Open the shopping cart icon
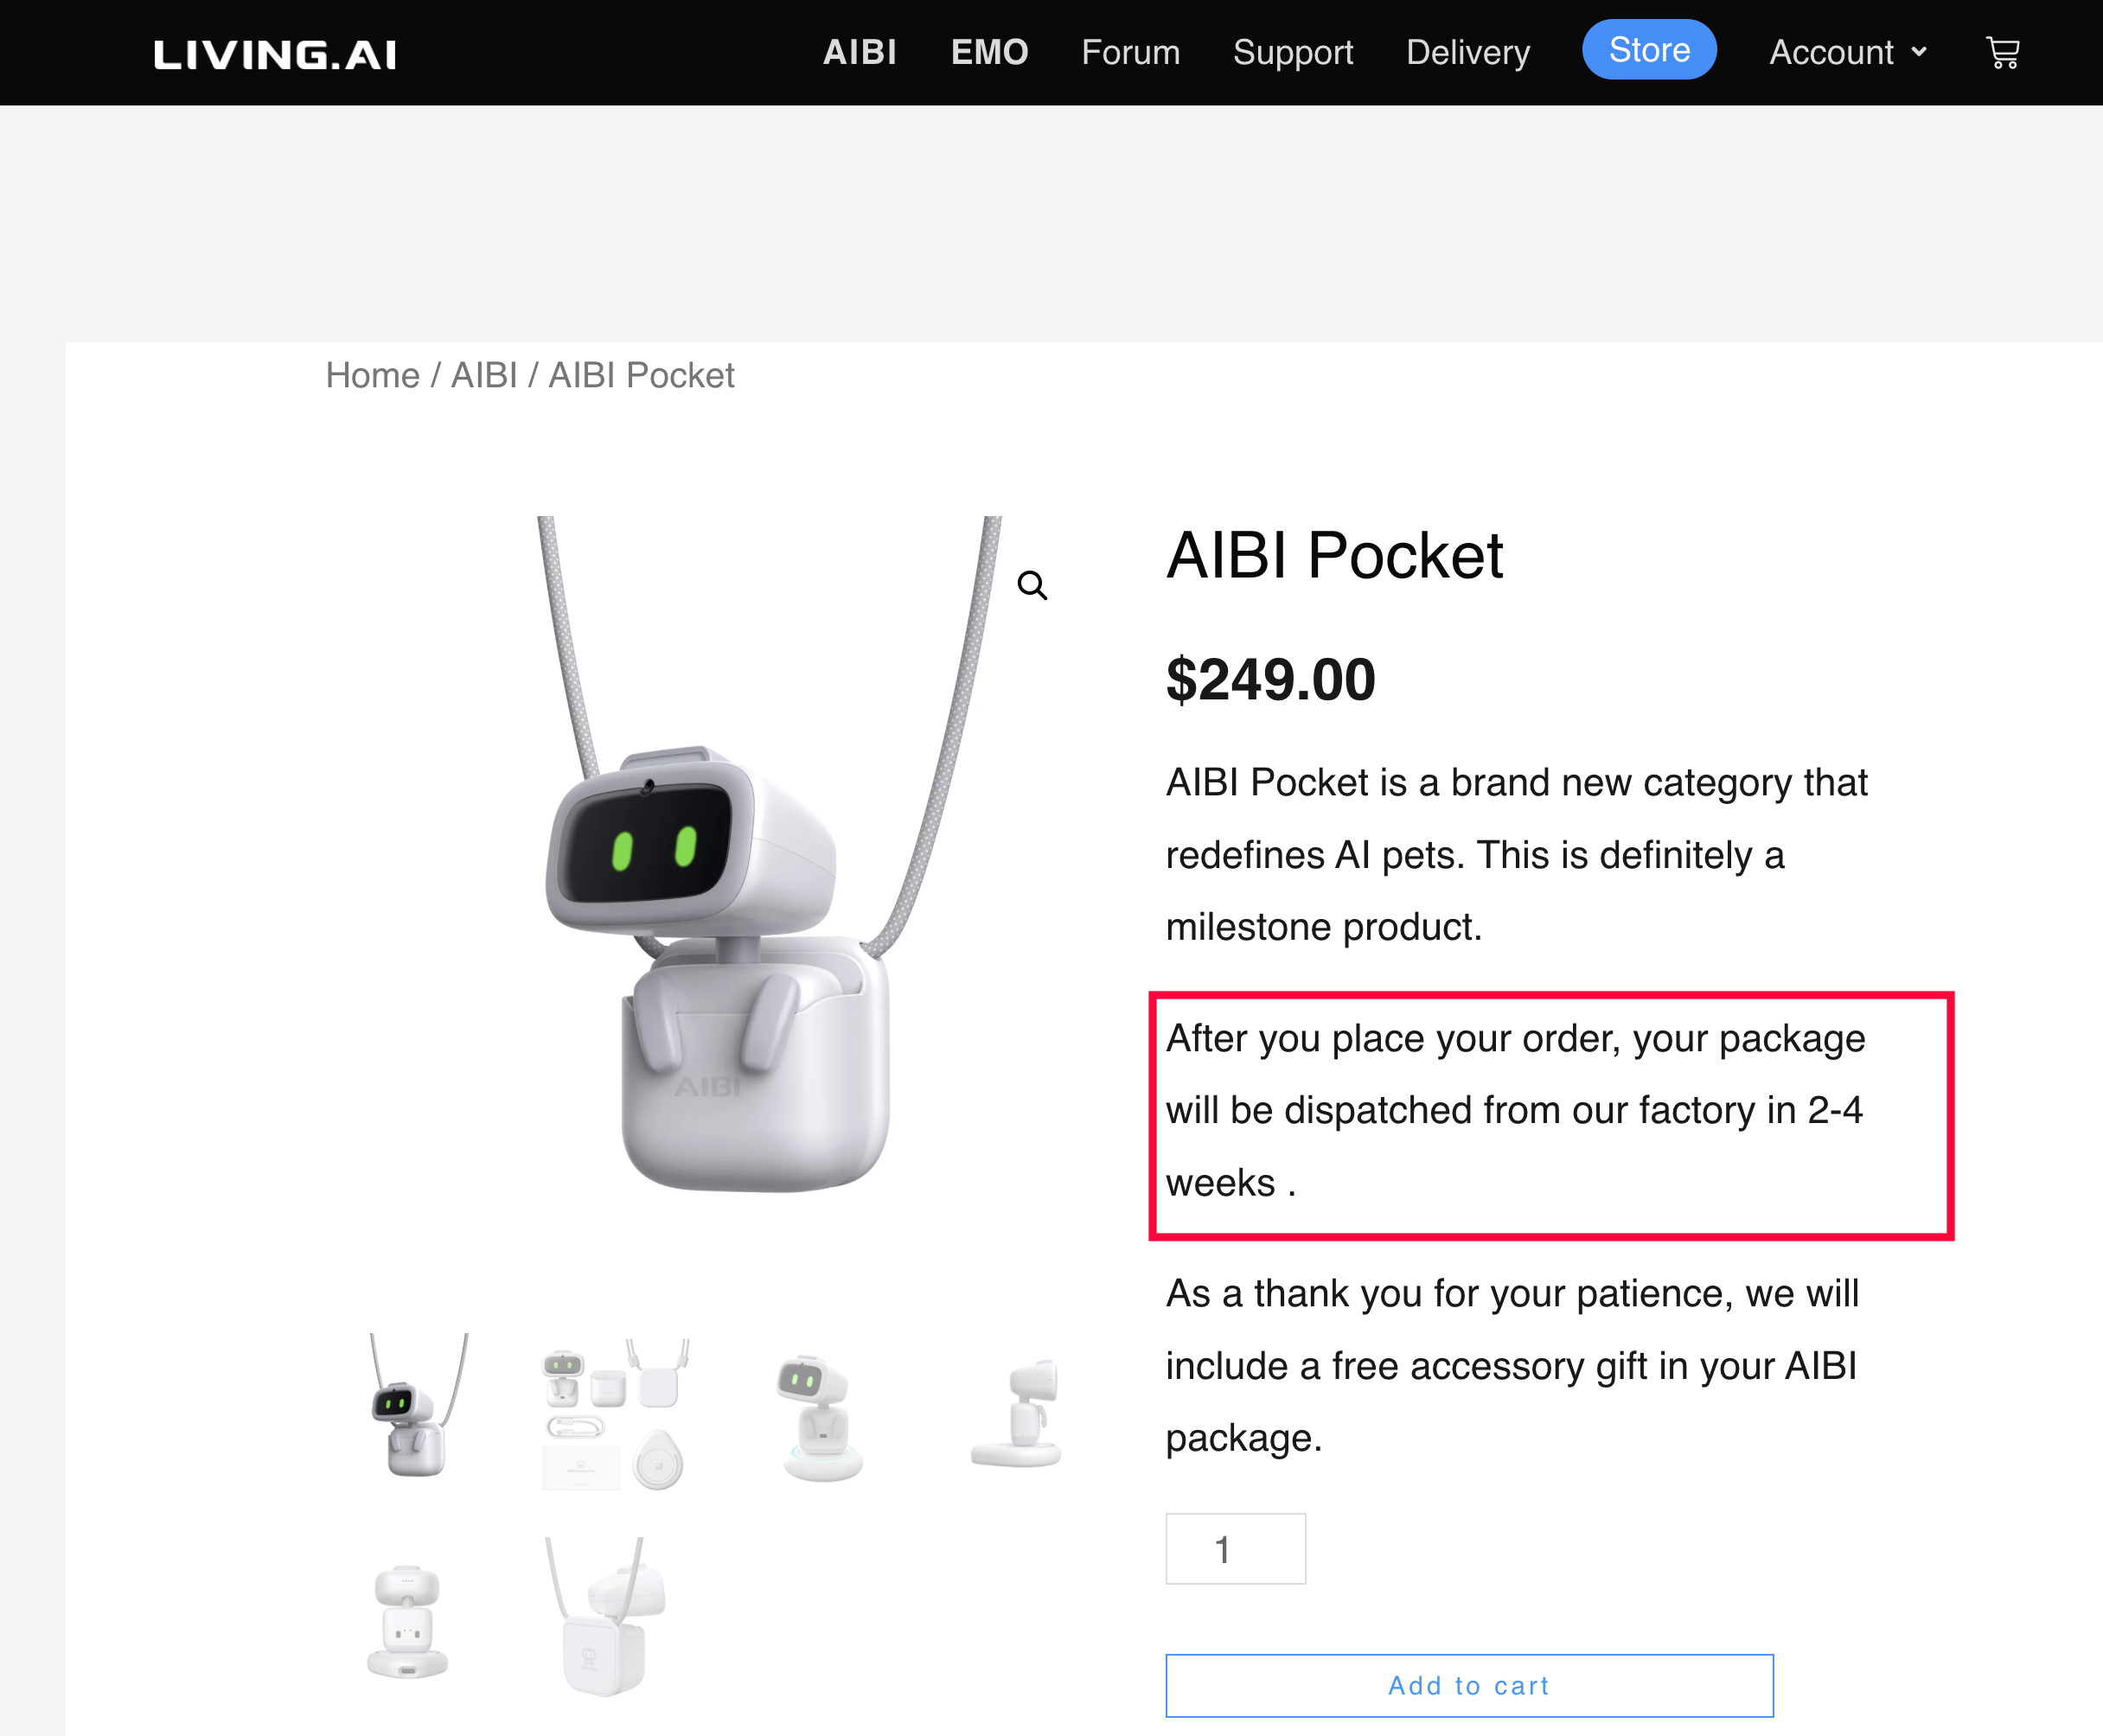The width and height of the screenshot is (2103, 1736). coord(2002,52)
